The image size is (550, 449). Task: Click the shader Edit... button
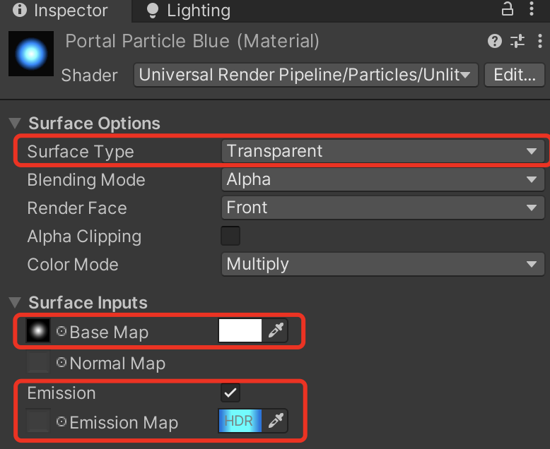514,75
